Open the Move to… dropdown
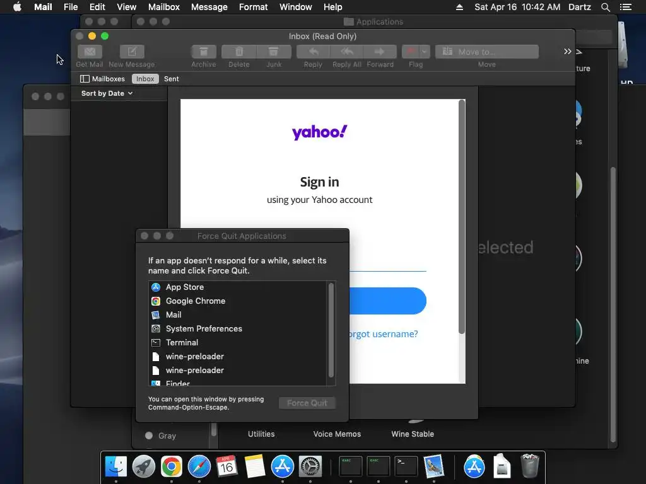The image size is (646, 484). coord(486,52)
